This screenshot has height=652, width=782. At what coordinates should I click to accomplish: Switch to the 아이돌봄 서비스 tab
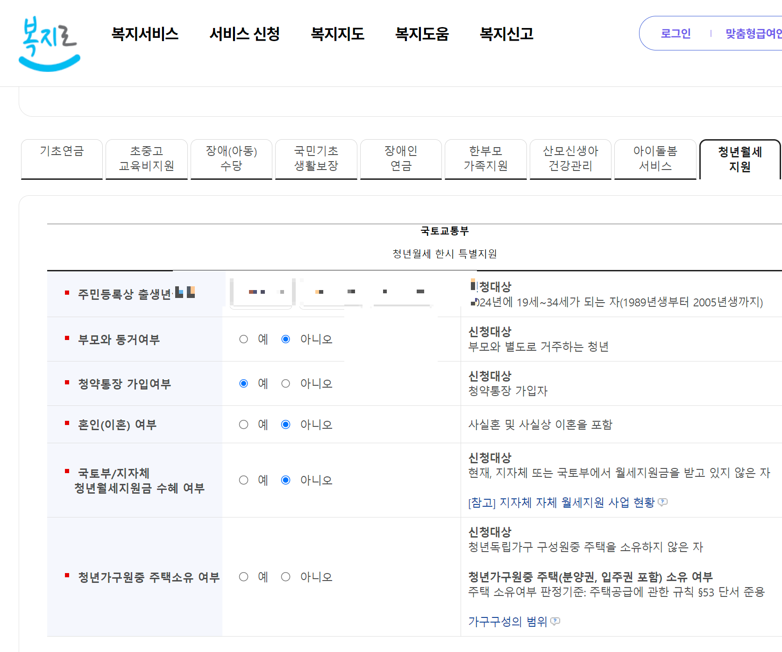click(655, 159)
